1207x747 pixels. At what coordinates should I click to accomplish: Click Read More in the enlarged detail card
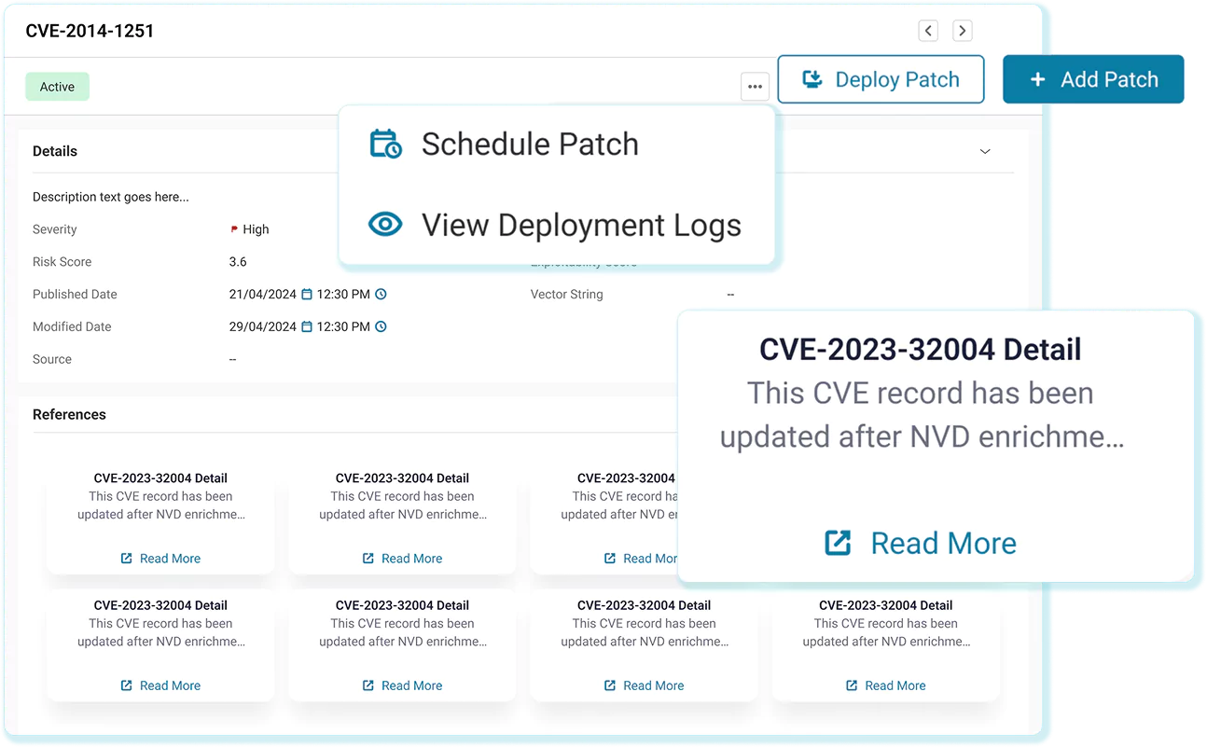[942, 543]
